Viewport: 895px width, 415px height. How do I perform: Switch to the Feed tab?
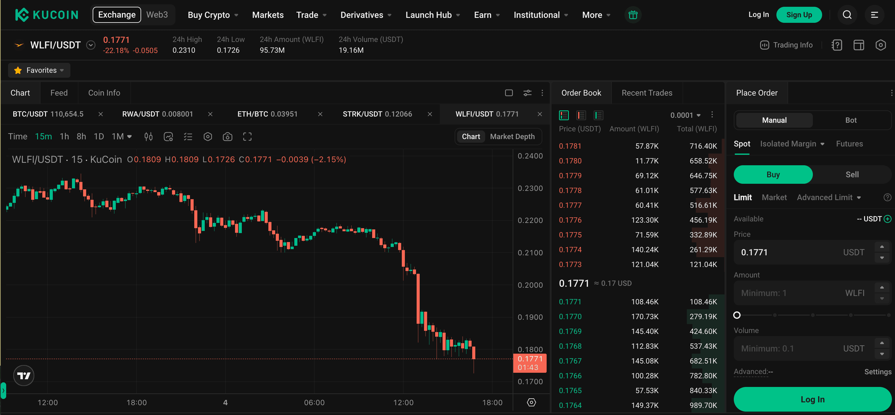[x=59, y=92]
